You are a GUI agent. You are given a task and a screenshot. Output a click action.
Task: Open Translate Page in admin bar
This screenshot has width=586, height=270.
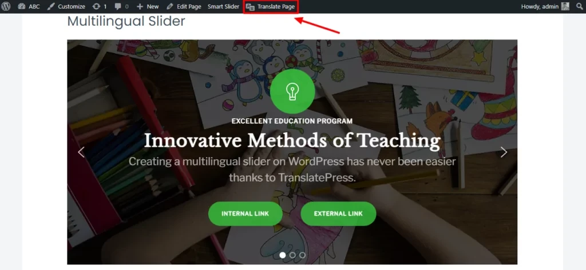pos(271,6)
